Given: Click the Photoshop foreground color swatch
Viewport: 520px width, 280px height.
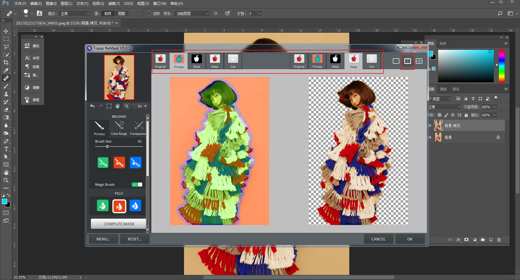Looking at the screenshot, I should coord(4,202).
